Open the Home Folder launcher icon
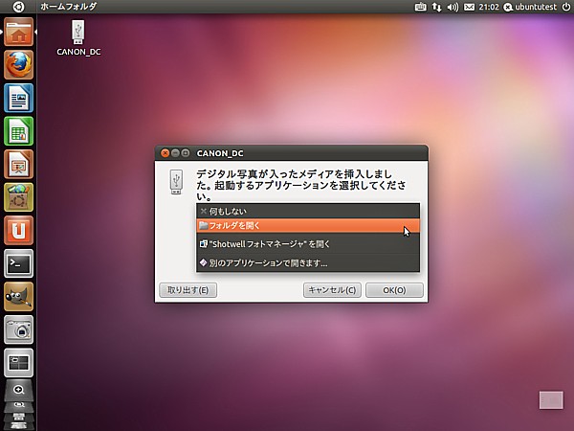 coord(19,33)
